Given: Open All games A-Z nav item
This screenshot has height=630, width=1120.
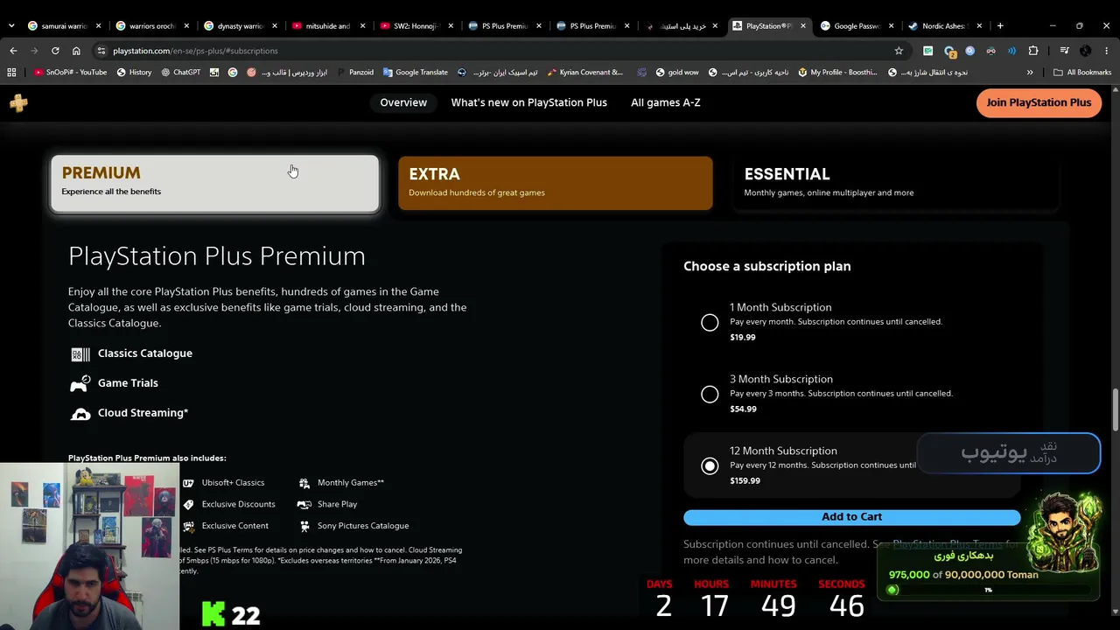Looking at the screenshot, I should 665,103.
